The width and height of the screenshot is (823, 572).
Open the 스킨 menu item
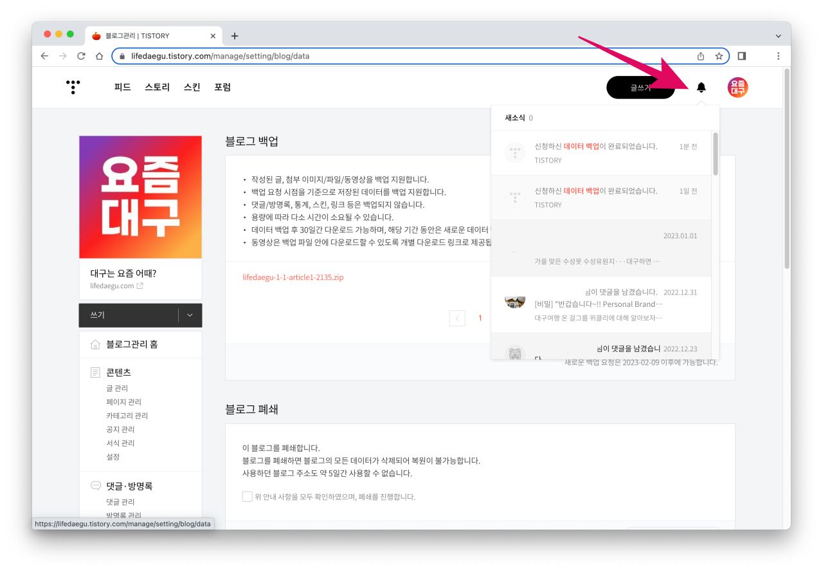coord(191,87)
